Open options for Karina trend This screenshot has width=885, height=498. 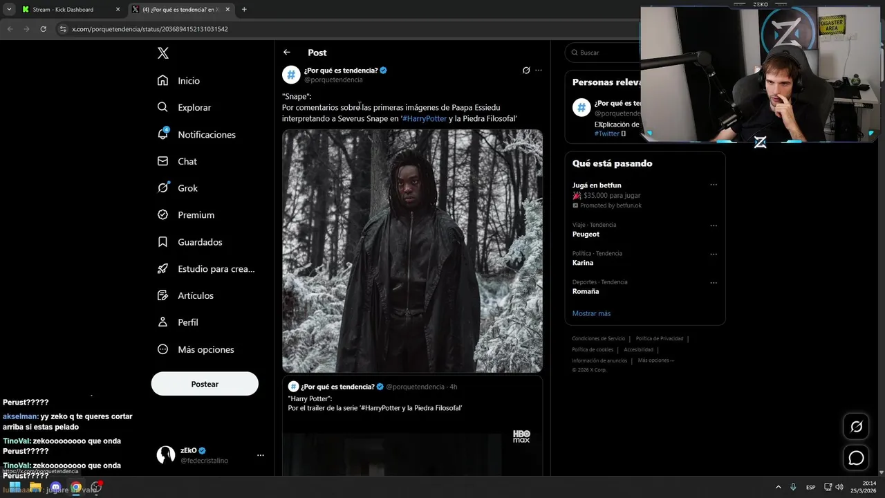coord(714,254)
